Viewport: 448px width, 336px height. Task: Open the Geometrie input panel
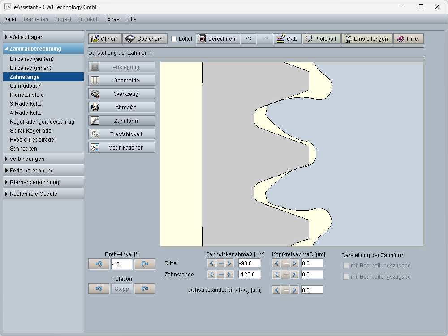(122, 81)
